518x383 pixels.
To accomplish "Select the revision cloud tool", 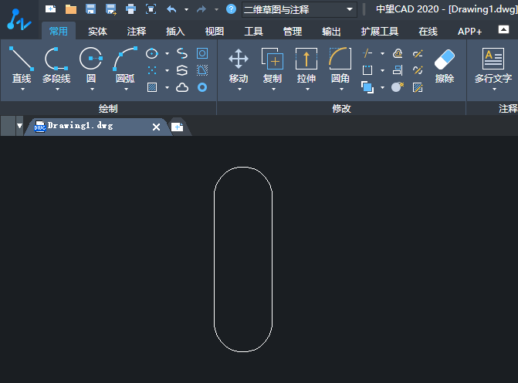I will click(182, 87).
